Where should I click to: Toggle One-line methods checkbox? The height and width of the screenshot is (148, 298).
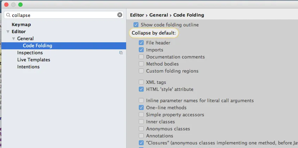point(142,108)
